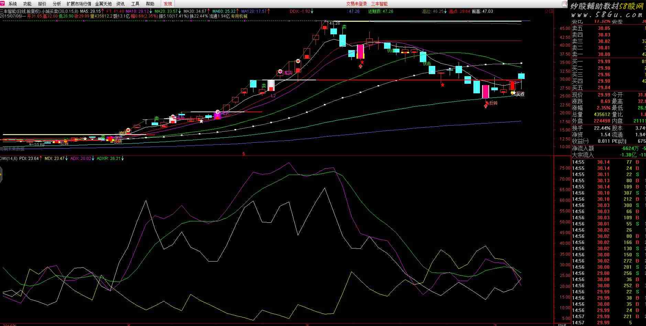
Task: Click the 换手 22.44% value
Action: (602, 128)
